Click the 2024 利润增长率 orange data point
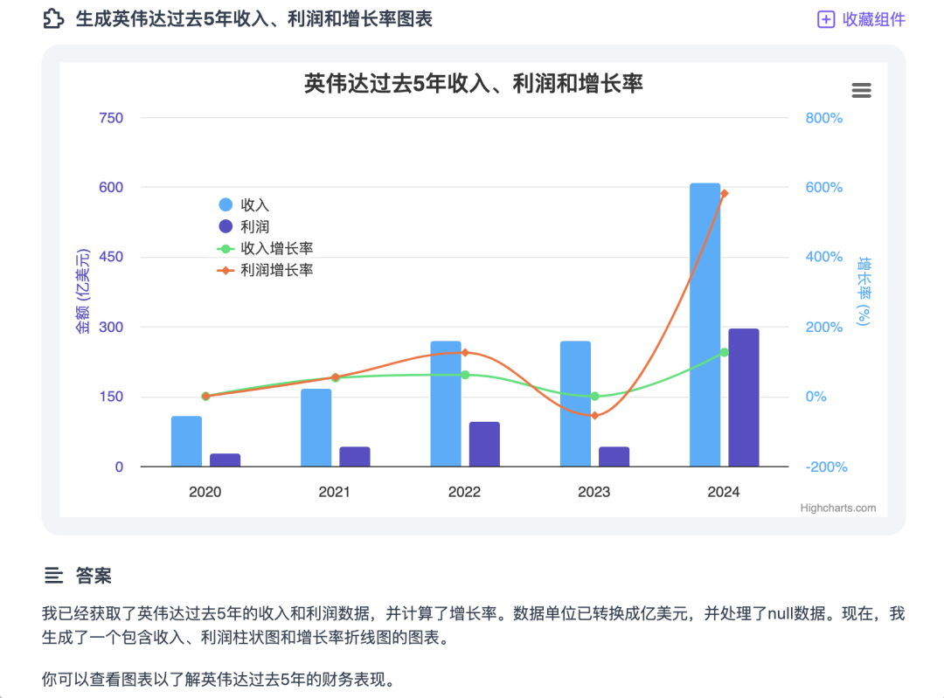The image size is (944, 698). (x=725, y=194)
